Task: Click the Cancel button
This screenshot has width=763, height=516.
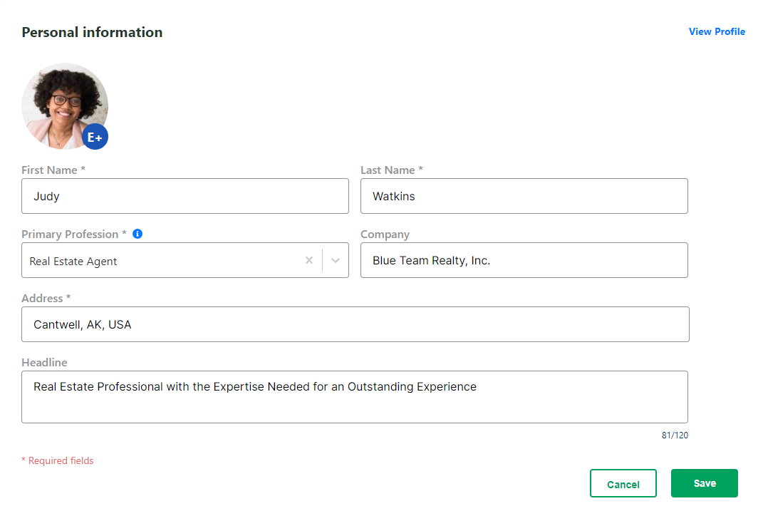Action: tap(623, 483)
